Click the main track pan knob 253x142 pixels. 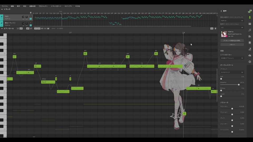coord(27,17)
